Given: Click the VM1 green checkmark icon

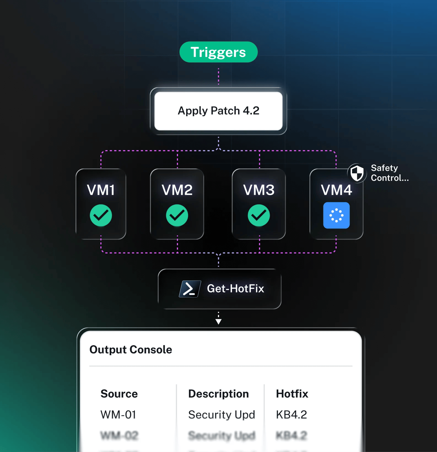Looking at the screenshot, I should click(x=101, y=215).
